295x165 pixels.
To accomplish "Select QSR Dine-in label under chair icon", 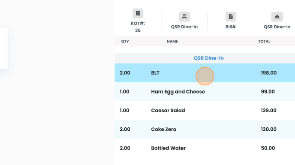I will tap(184, 27).
